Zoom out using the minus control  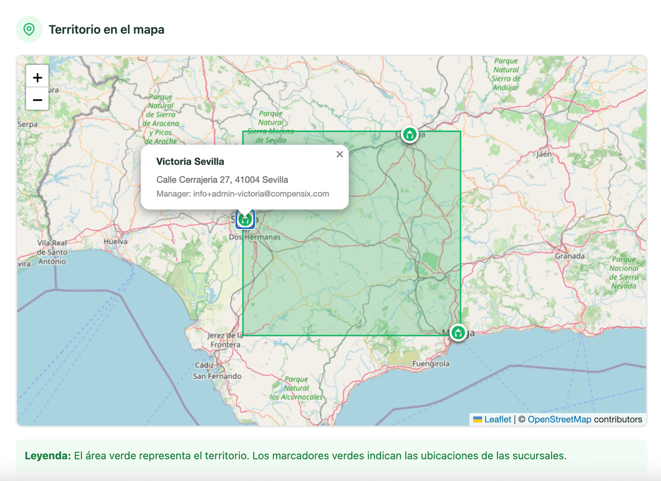[x=37, y=100]
